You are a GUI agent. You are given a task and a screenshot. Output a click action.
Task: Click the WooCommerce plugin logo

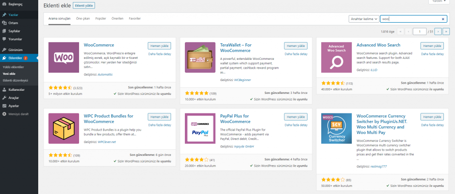click(64, 57)
